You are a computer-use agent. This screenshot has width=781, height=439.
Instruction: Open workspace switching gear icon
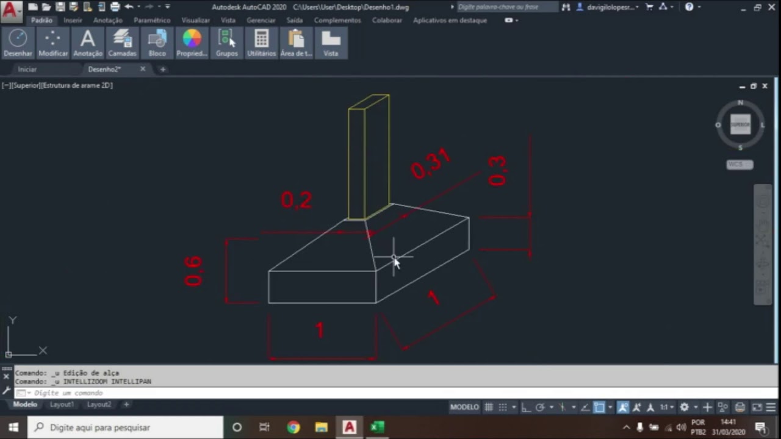coord(684,407)
